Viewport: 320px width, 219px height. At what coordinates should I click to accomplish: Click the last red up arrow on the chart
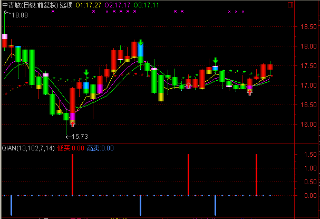(x=249, y=91)
